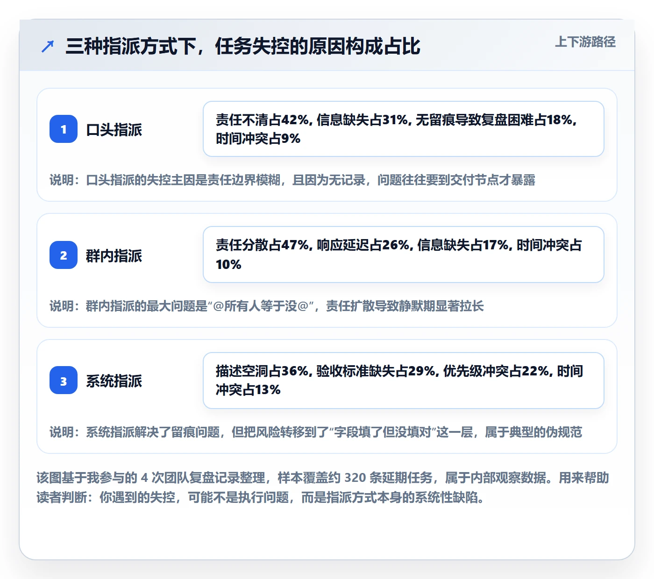Click the note beginning 说明：系统指派解决了留痕问题
This screenshot has width=654, height=579.
pos(316,432)
